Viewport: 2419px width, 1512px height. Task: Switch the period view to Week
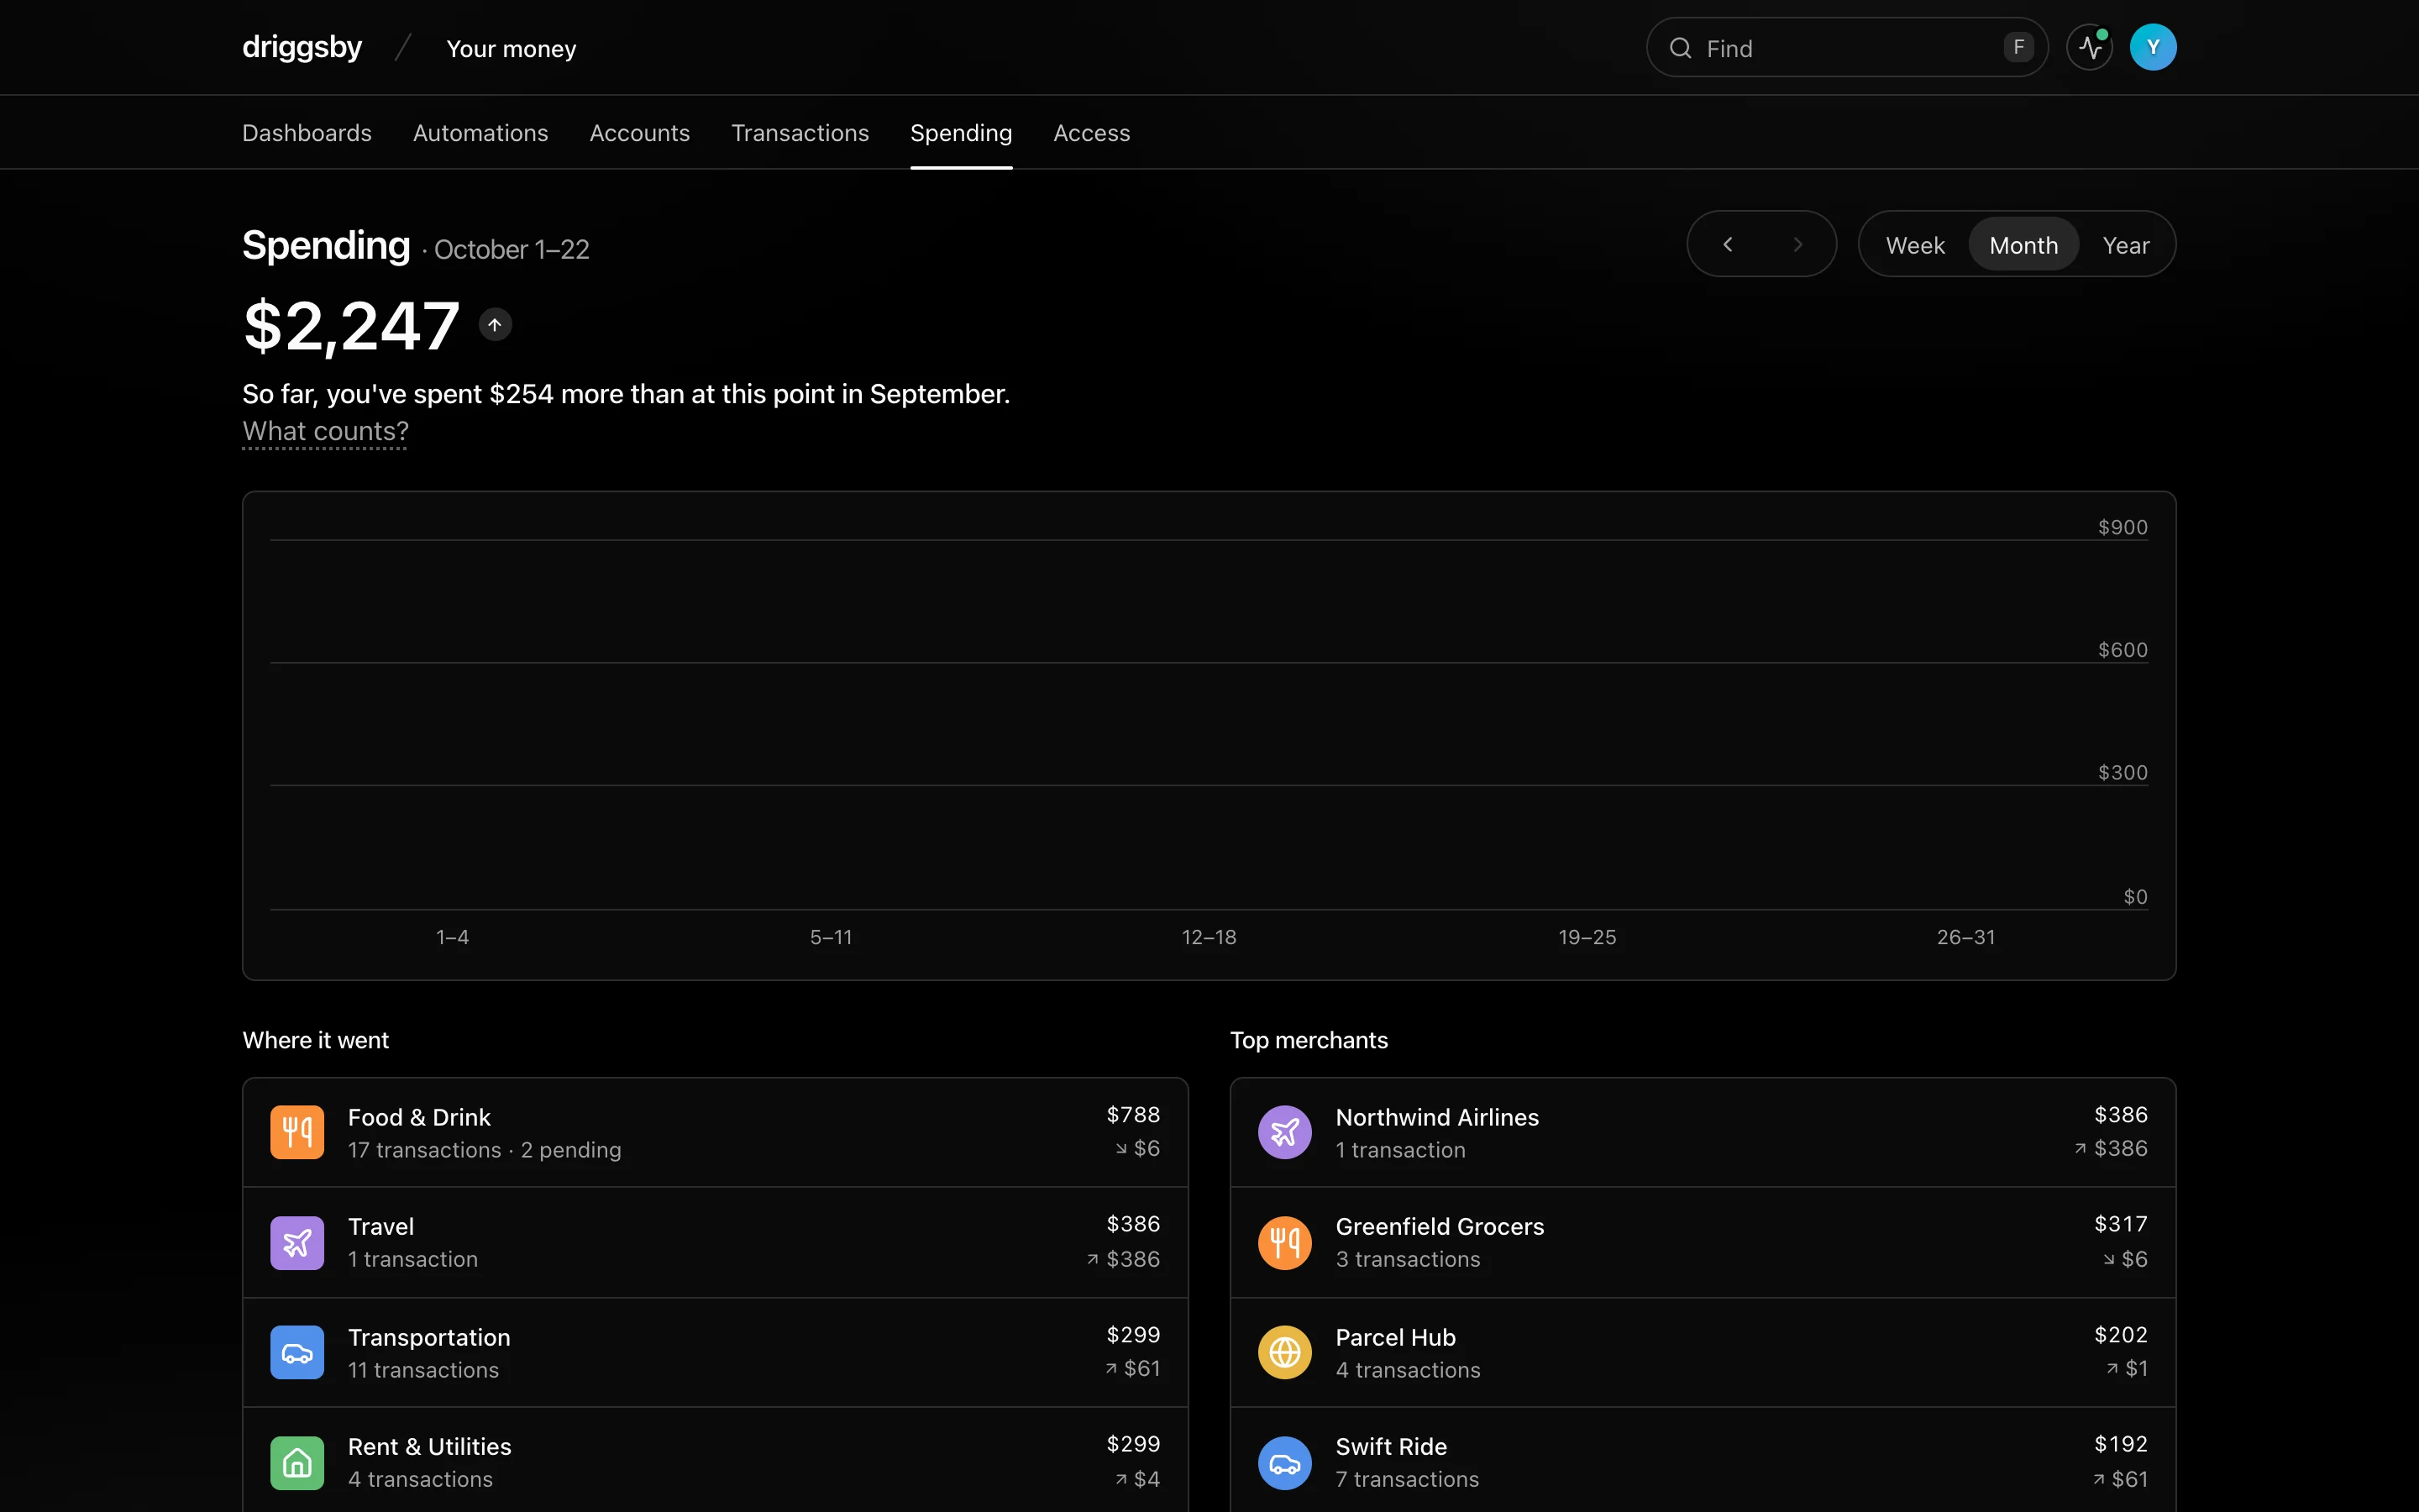point(1914,245)
